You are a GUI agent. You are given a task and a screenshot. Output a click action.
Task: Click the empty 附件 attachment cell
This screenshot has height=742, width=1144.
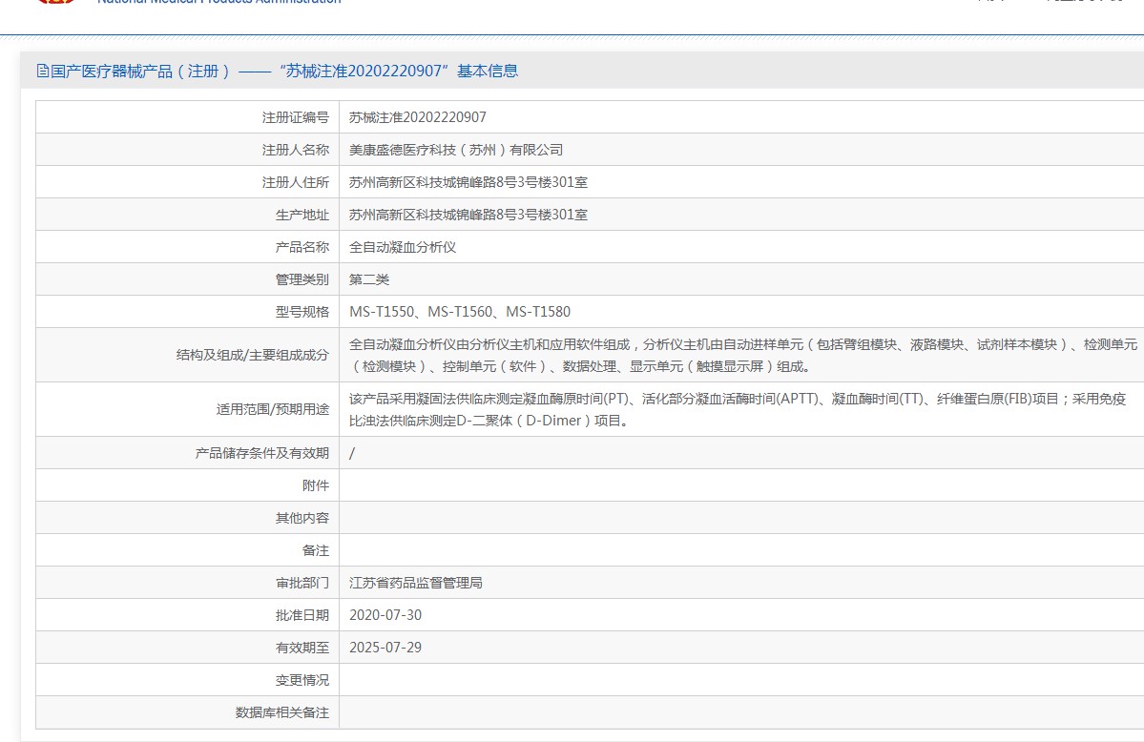point(740,485)
